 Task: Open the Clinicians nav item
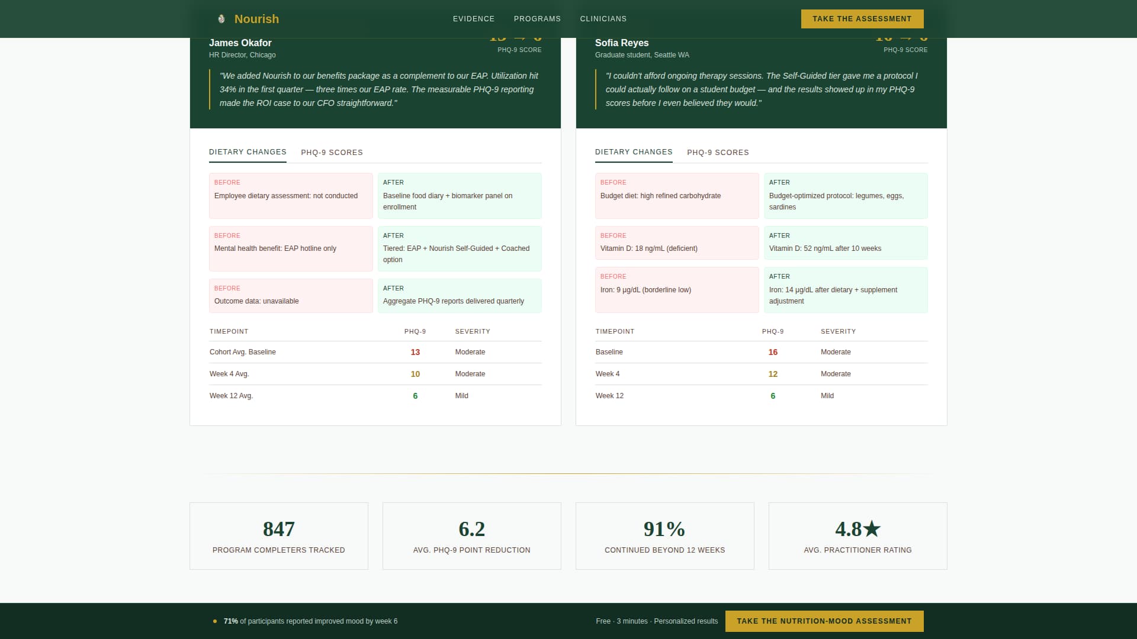pos(603,19)
